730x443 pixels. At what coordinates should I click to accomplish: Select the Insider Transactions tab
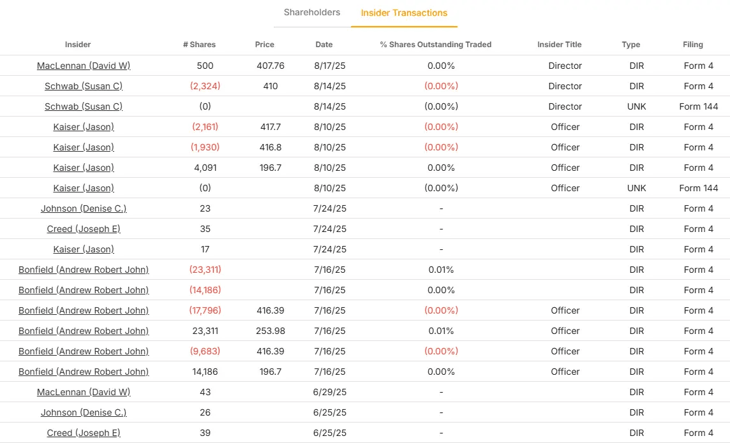[x=404, y=13]
